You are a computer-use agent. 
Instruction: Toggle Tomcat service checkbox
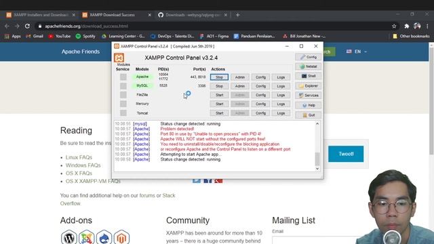(x=123, y=113)
